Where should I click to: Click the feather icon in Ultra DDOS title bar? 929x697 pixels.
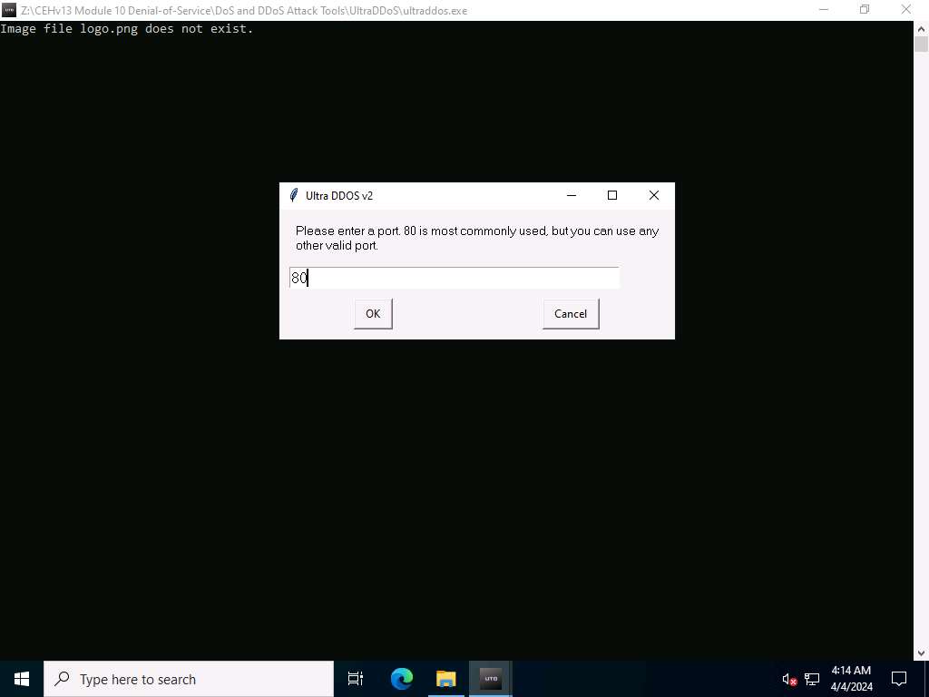tap(293, 195)
